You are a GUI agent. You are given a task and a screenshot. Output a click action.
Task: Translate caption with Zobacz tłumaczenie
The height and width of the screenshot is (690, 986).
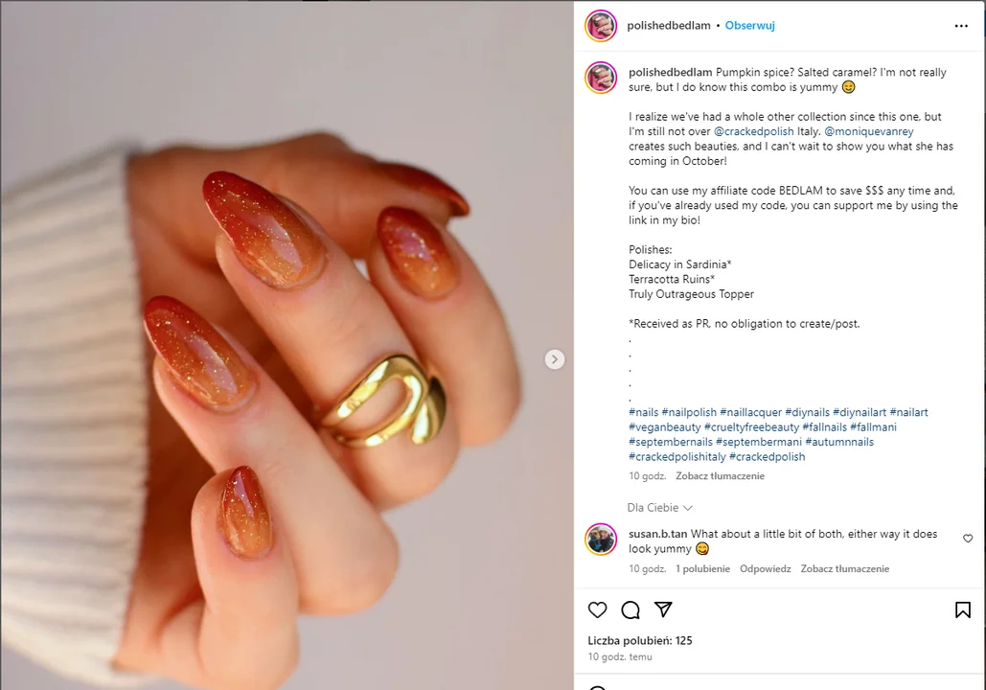(720, 476)
